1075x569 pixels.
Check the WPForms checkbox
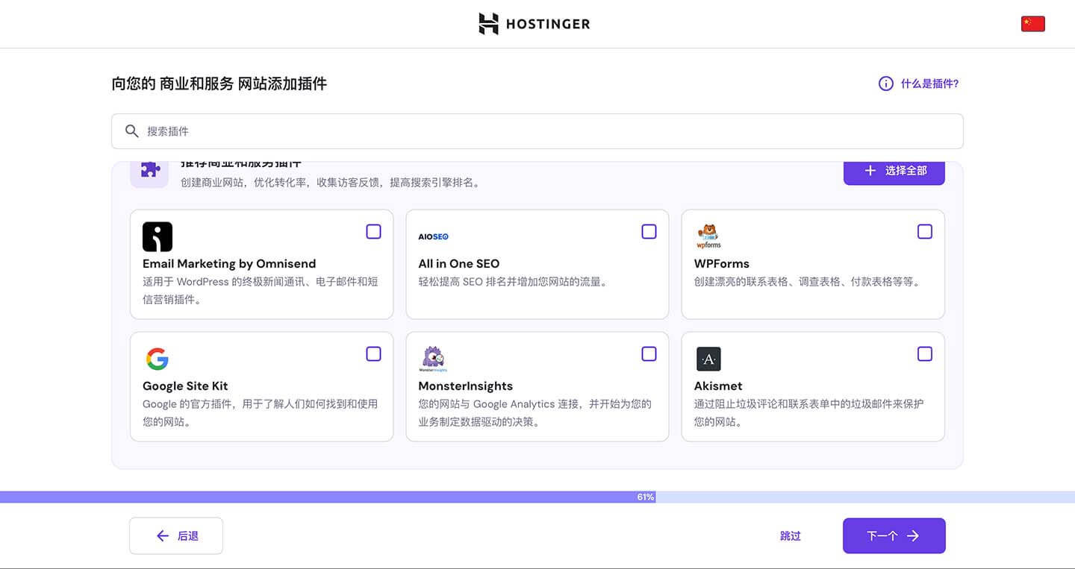point(924,232)
